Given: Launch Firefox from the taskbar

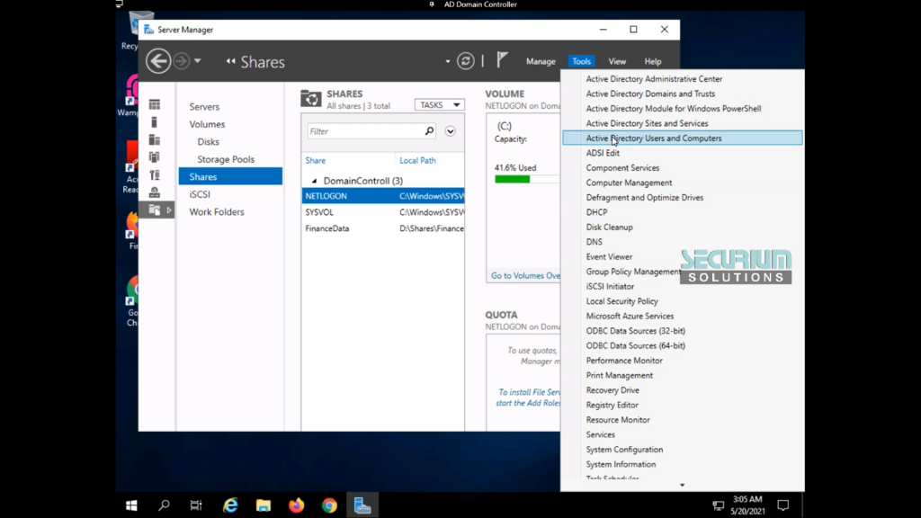Looking at the screenshot, I should (x=296, y=505).
